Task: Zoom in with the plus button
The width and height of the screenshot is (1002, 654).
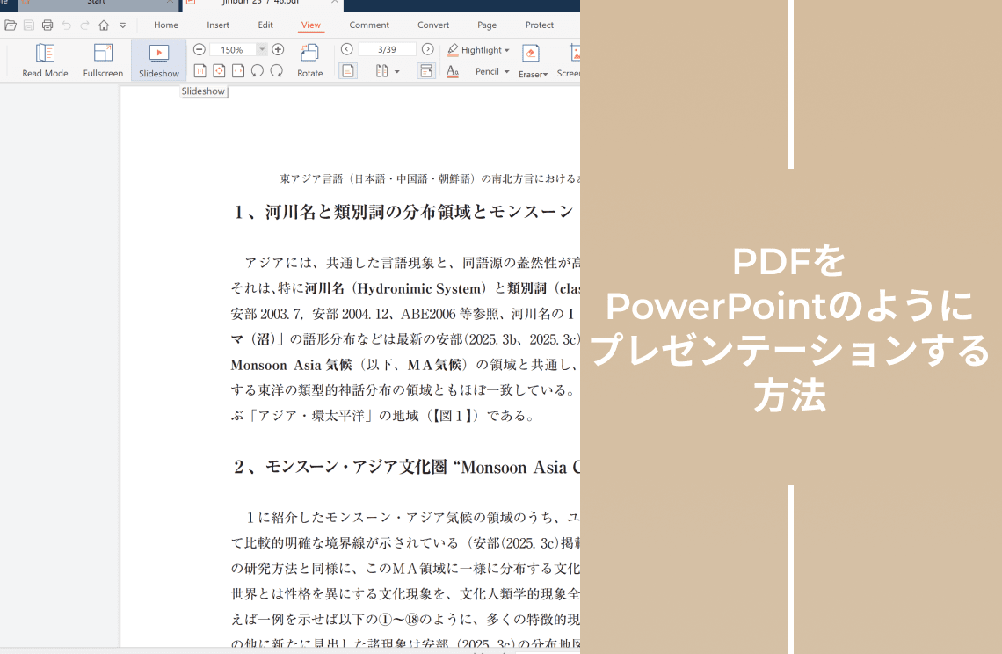Action: pos(277,49)
